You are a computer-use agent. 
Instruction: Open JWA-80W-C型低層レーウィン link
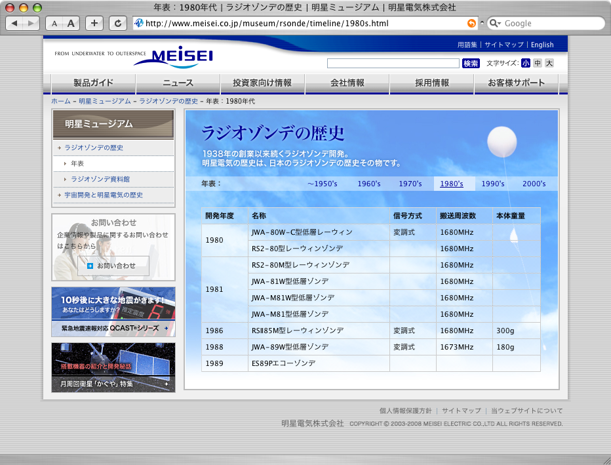pos(302,232)
